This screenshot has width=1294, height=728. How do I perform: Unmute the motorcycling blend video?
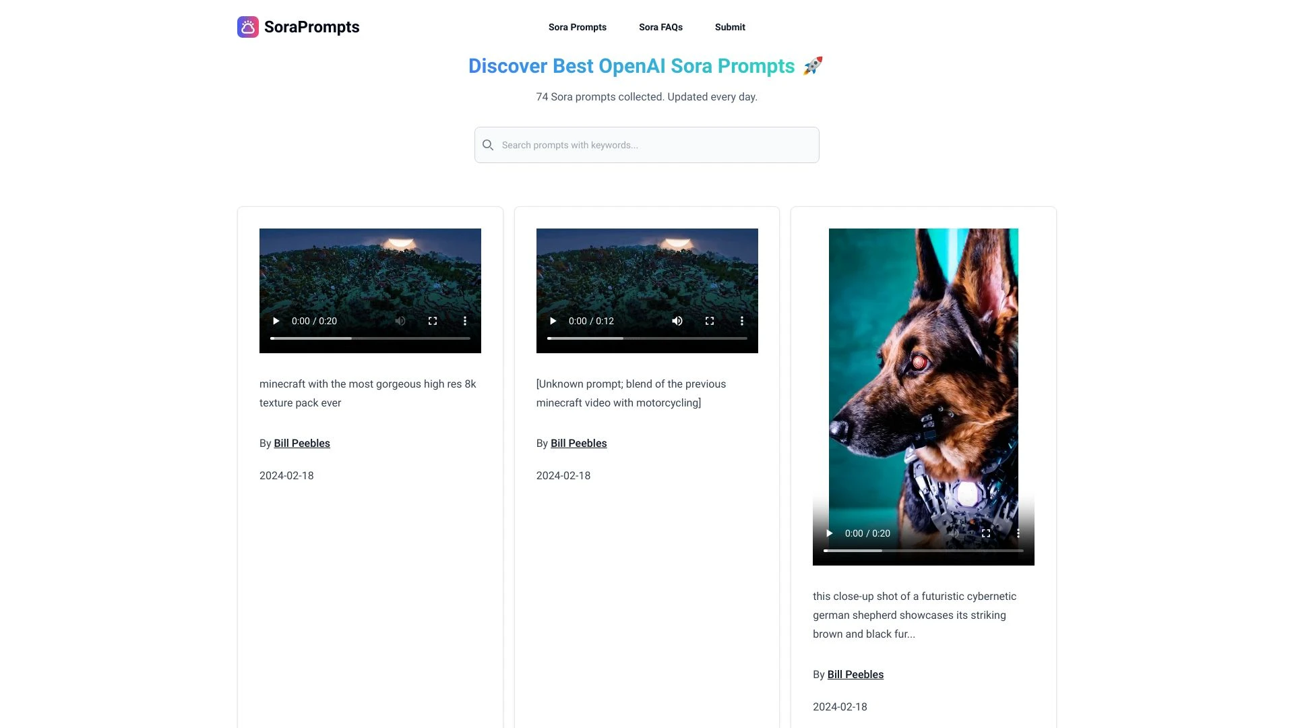click(x=677, y=321)
